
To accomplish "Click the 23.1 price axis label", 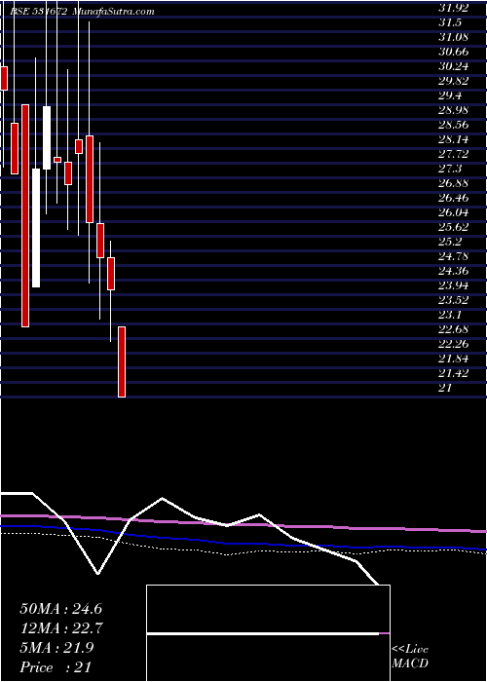I will pos(450,315).
